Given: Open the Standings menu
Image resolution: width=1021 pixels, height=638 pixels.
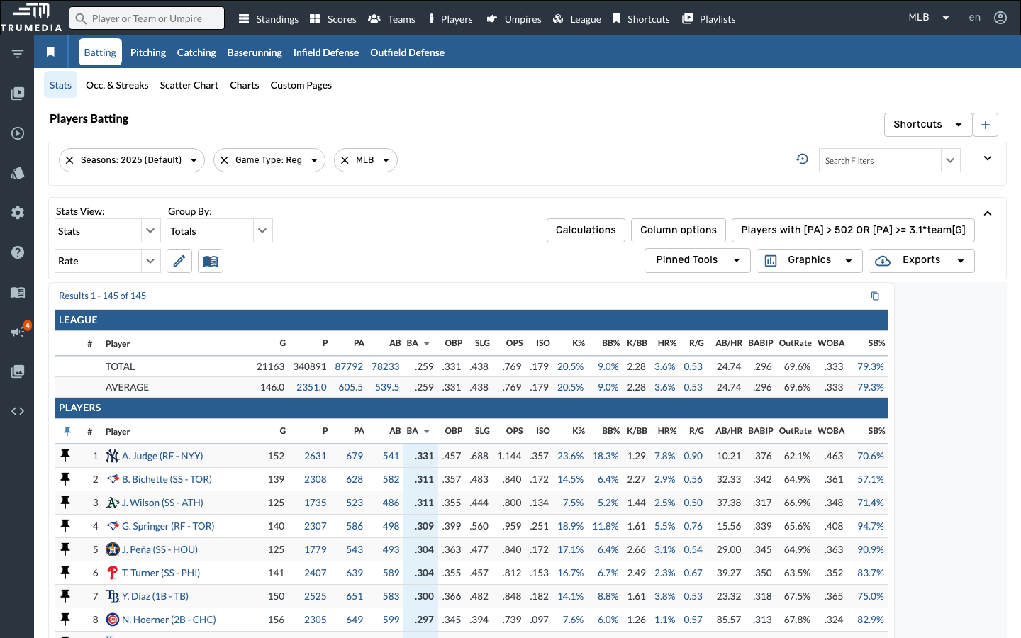Looking at the screenshot, I should (268, 19).
